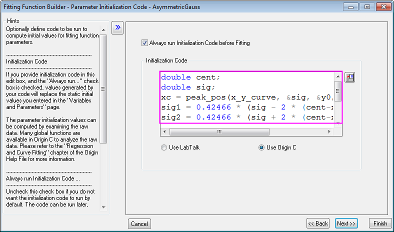394x232 pixels.
Task: Select the Use Origin C option
Action: (261, 147)
